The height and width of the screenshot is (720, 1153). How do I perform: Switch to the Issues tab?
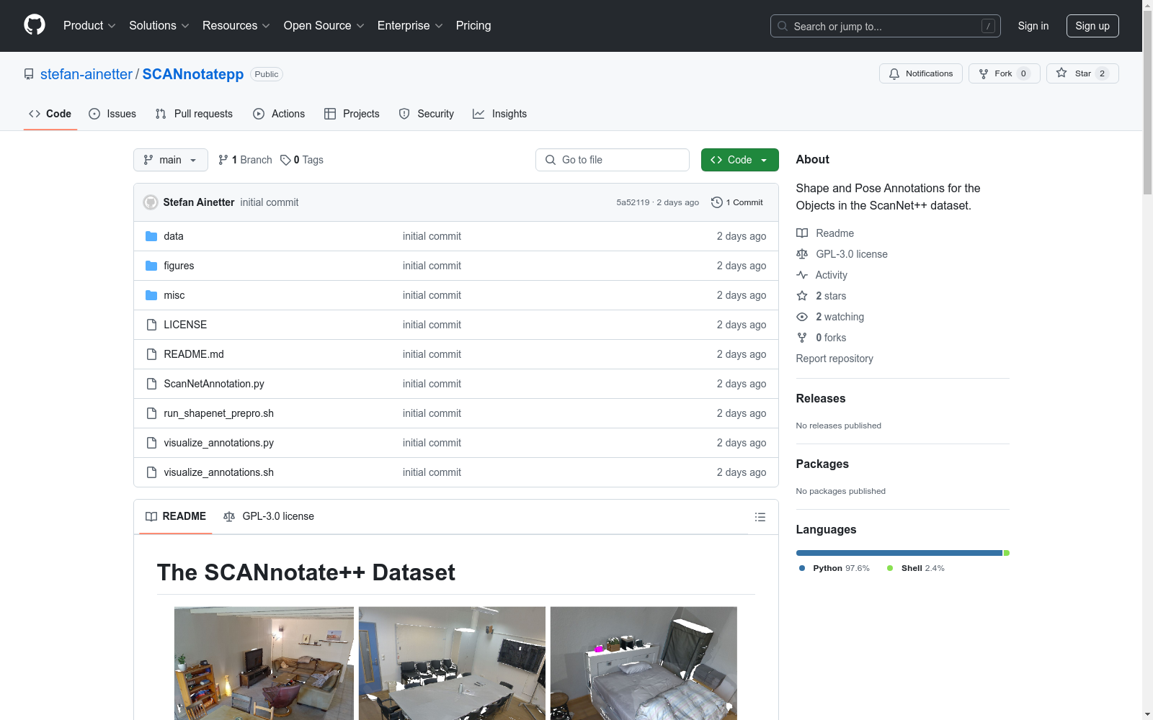click(x=112, y=114)
